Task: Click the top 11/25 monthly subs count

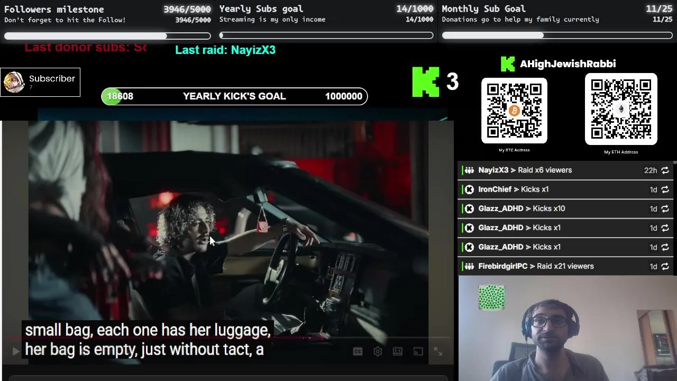Action: [x=658, y=8]
